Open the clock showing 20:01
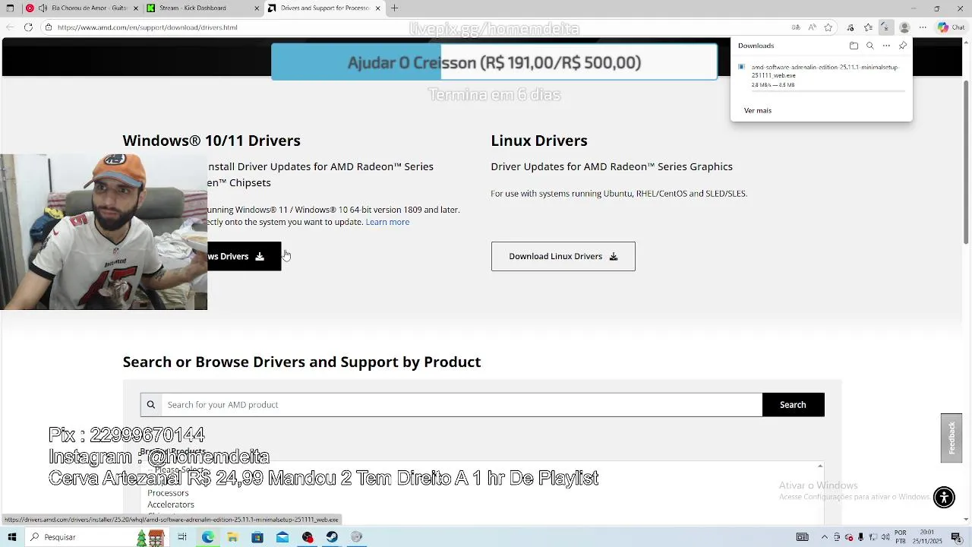Image resolution: width=972 pixels, height=547 pixels. click(927, 537)
